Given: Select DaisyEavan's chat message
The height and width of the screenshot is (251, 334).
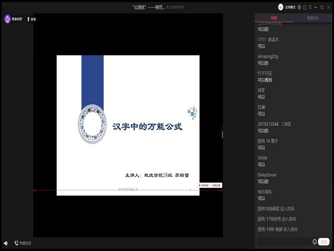Looking at the screenshot, I should 262,181.
